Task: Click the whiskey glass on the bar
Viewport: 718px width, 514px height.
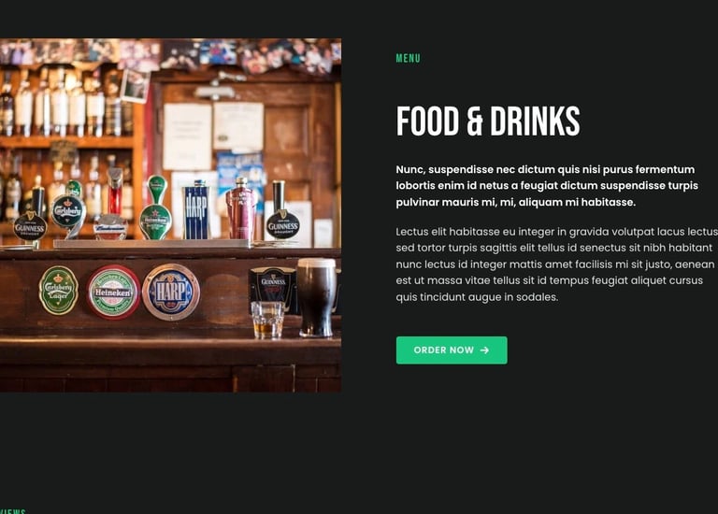Action: (268, 320)
